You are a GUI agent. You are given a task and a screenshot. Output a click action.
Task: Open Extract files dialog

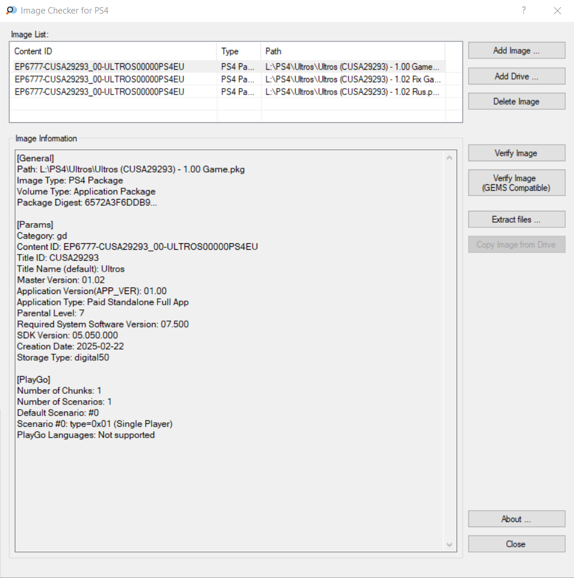tap(517, 219)
